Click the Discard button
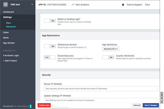 137,105
